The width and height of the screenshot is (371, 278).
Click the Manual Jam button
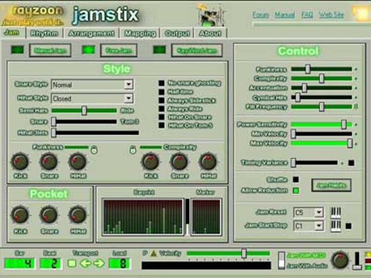(x=50, y=50)
